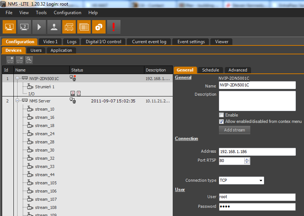Click the NMS-LITE title bar app icon

(x=3, y=4)
